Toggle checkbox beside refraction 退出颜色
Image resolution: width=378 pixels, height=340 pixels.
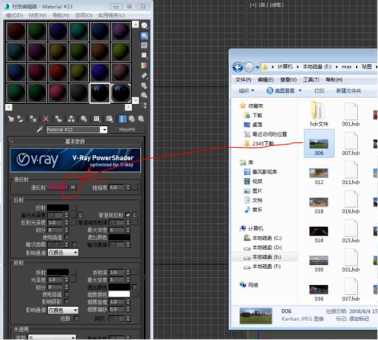click(135, 287)
